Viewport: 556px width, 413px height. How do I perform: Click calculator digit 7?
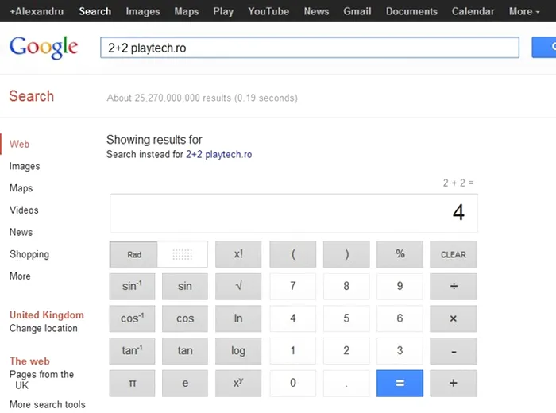point(293,286)
